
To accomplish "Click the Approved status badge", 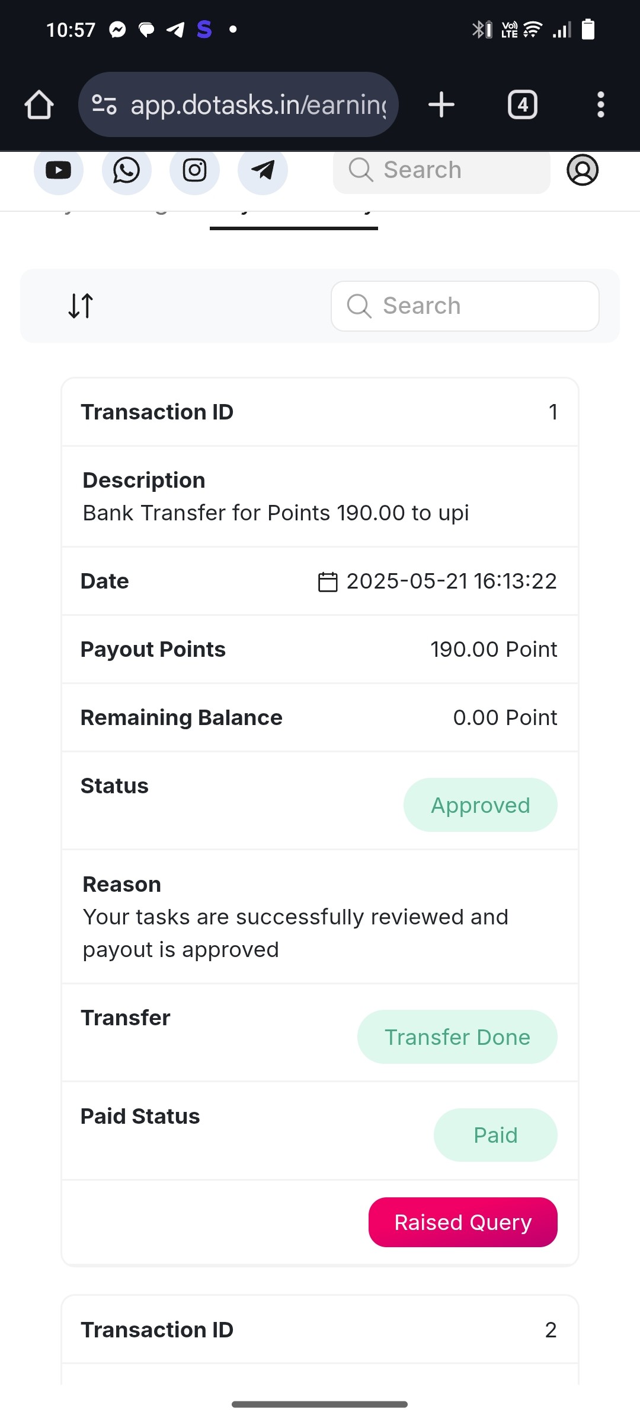I will click(481, 805).
